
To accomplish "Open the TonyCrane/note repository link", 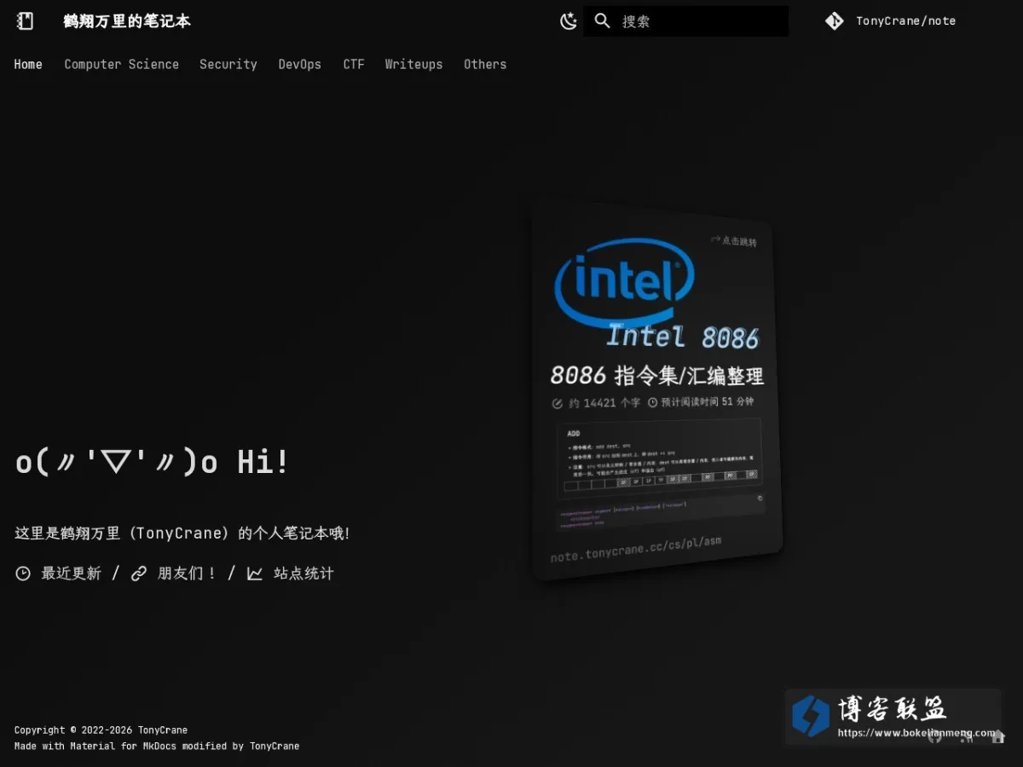I will click(x=905, y=21).
